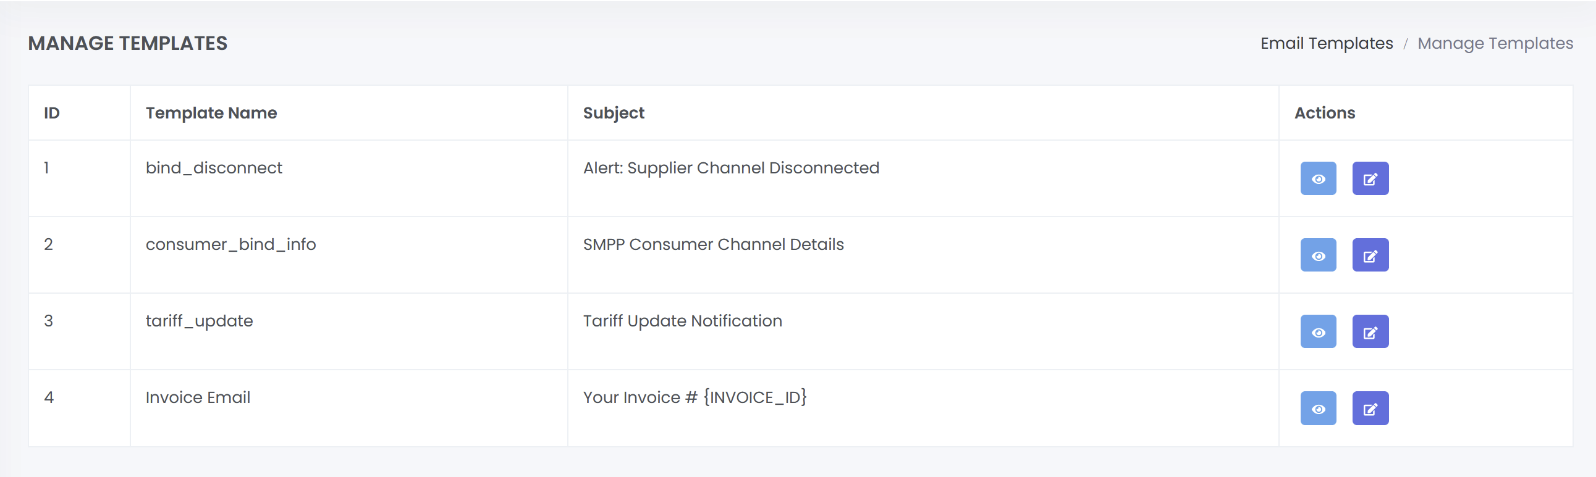Click the Actions column header
The width and height of the screenshot is (1596, 477).
(1325, 113)
